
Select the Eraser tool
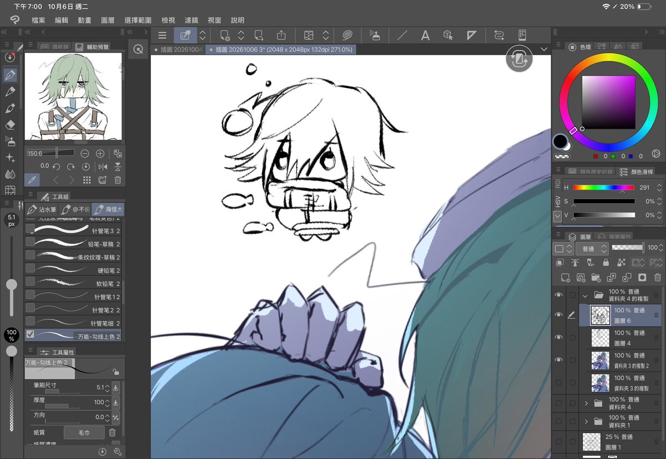click(x=10, y=124)
